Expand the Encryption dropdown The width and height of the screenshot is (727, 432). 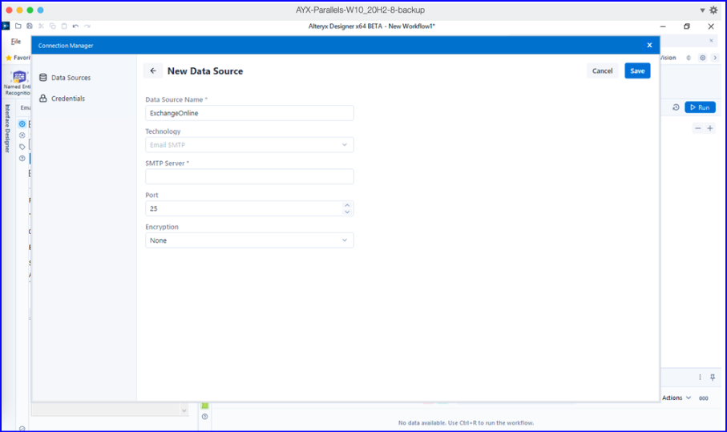(249, 240)
